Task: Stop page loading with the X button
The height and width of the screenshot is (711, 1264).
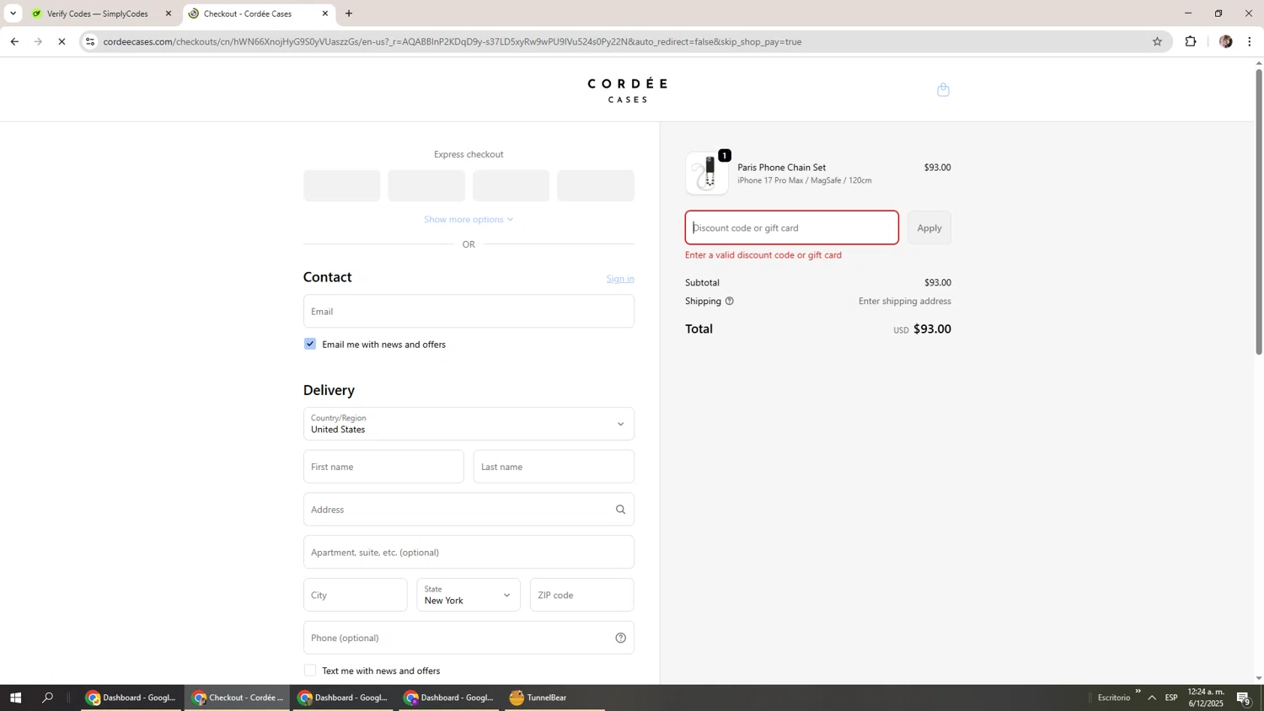Action: [x=62, y=41]
